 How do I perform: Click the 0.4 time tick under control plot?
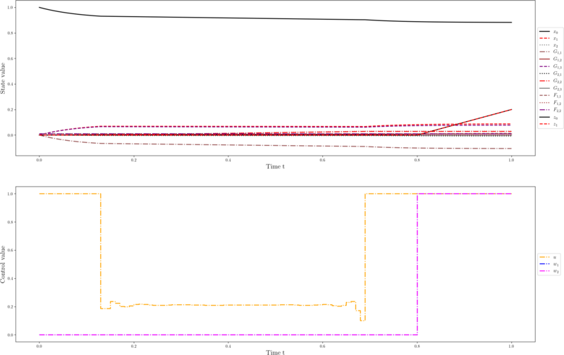click(x=228, y=346)
